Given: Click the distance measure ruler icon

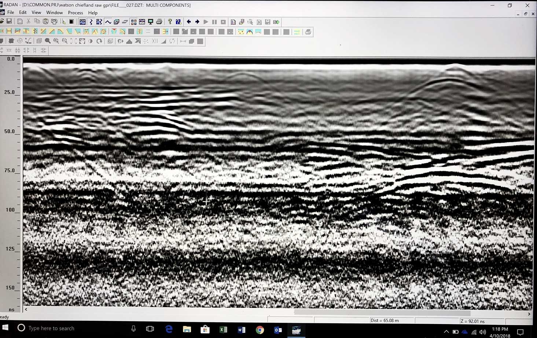Looking at the screenshot, I should tap(183, 41).
